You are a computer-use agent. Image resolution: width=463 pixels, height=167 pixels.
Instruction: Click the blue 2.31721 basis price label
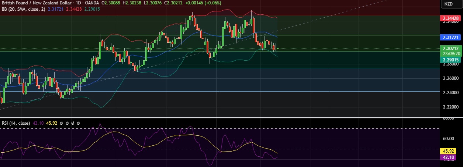(x=450, y=38)
